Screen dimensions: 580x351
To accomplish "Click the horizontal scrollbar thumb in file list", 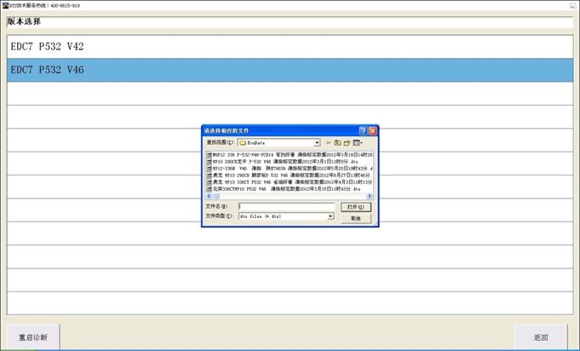I will tap(215, 197).
